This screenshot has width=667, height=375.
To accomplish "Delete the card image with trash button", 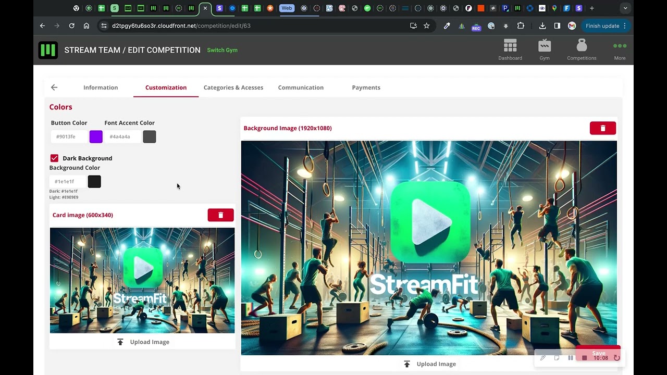I will [x=220, y=215].
